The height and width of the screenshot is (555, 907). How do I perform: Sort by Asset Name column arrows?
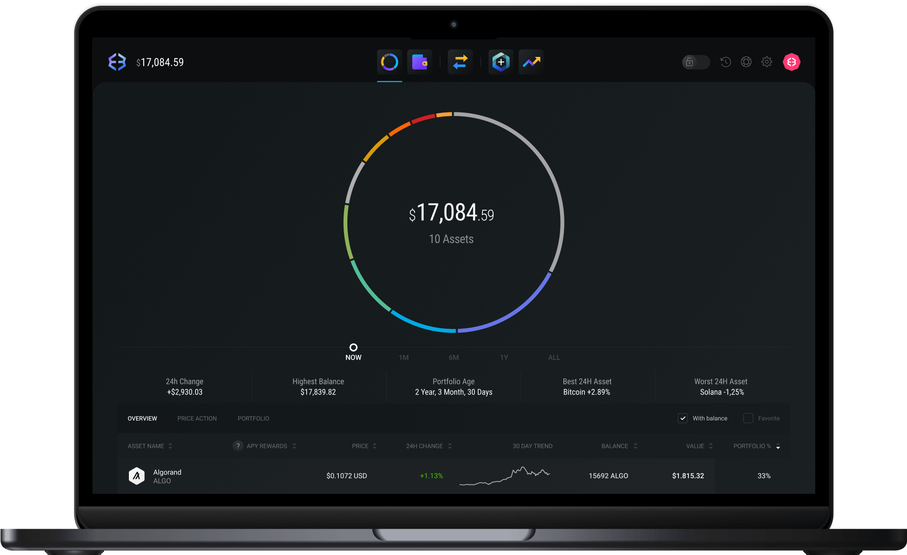[170, 446]
